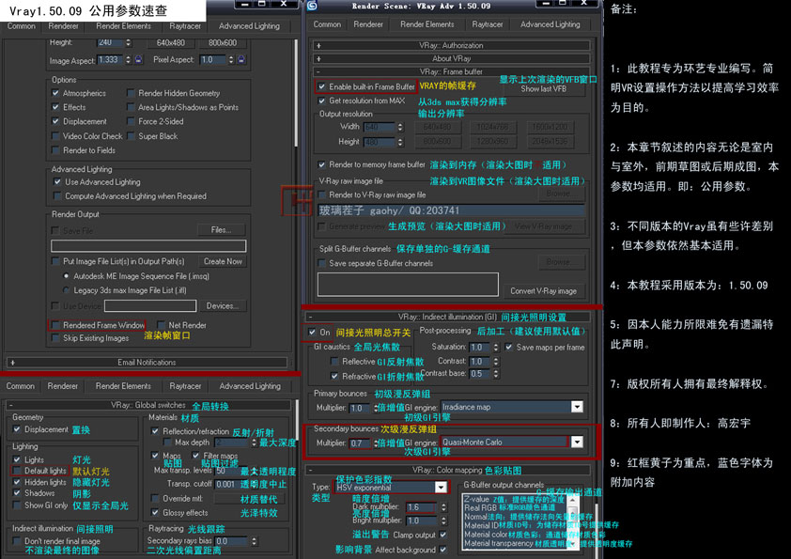This screenshot has width=791, height=559.
Task: Toggle the Clamp output checkbox
Action: (x=442, y=535)
